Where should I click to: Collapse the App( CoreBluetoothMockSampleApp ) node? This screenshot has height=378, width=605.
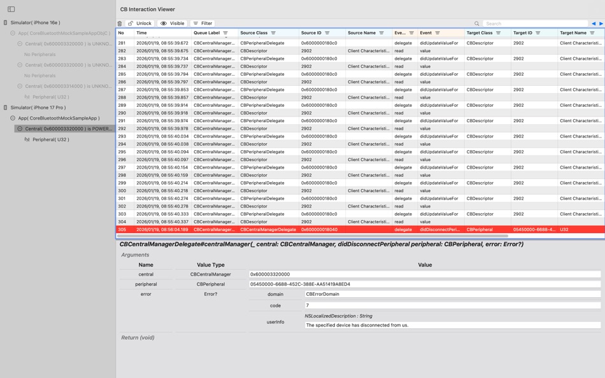coord(12,118)
